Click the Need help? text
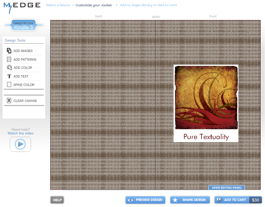Viewport: 265px width, 207px height. (21, 129)
